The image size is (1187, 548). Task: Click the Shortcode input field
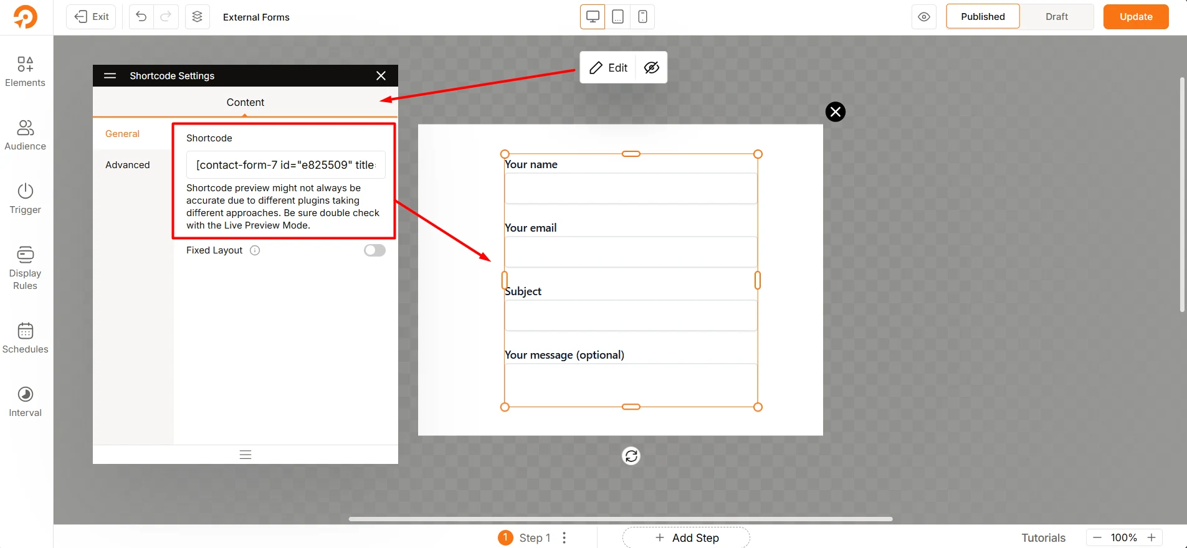pyautogui.click(x=285, y=165)
